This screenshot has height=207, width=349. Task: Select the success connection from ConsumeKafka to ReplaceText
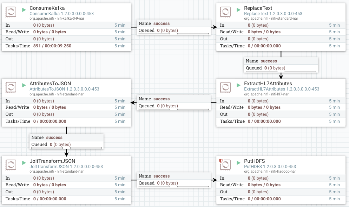coord(173,27)
